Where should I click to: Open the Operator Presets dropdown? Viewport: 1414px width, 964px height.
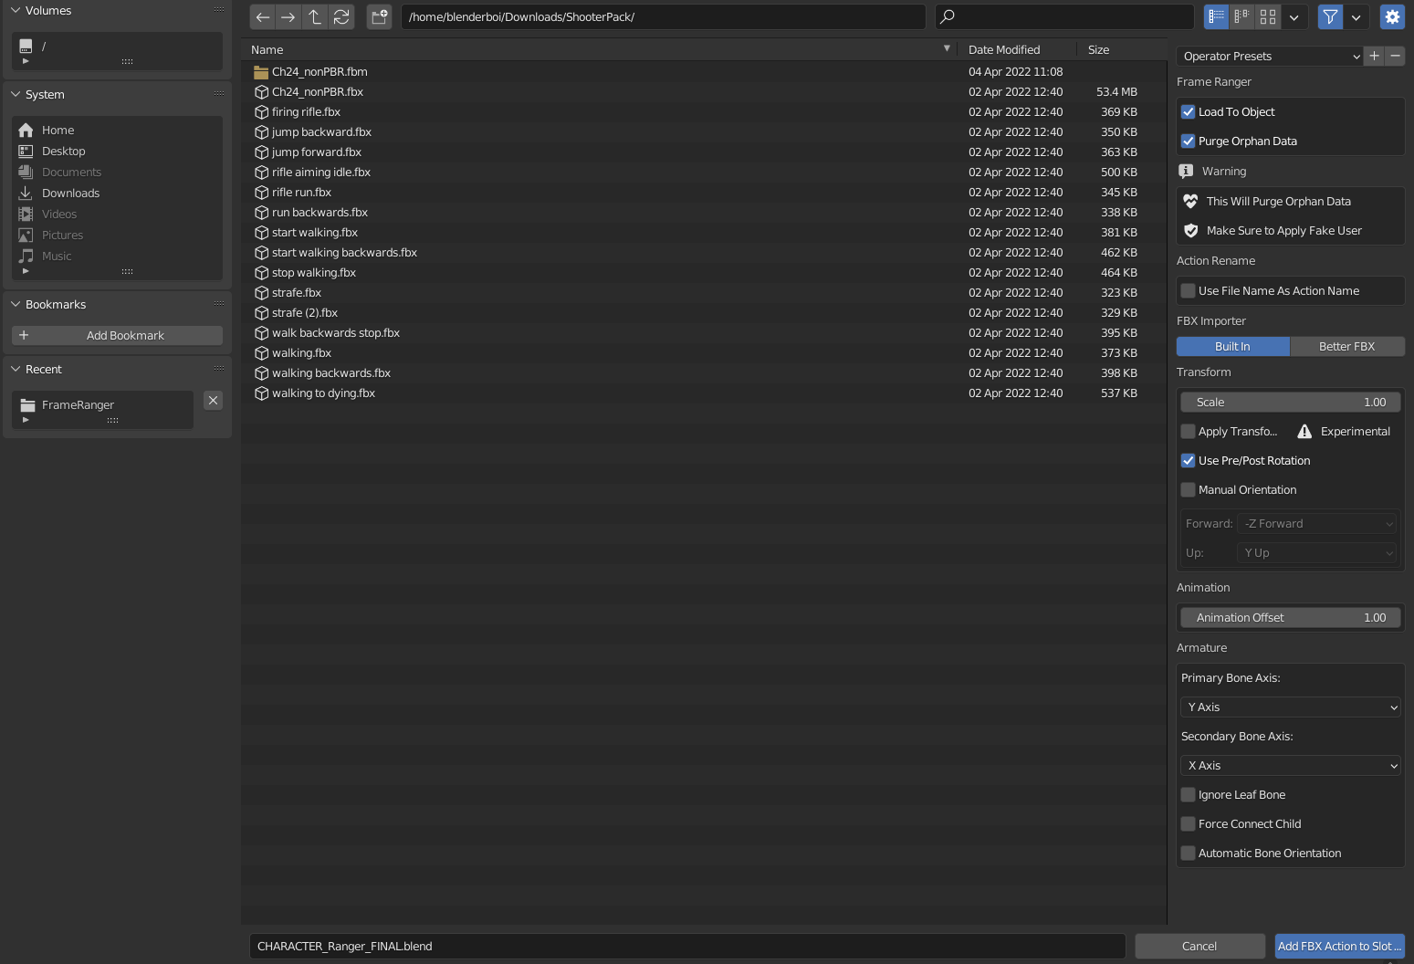tap(1270, 57)
